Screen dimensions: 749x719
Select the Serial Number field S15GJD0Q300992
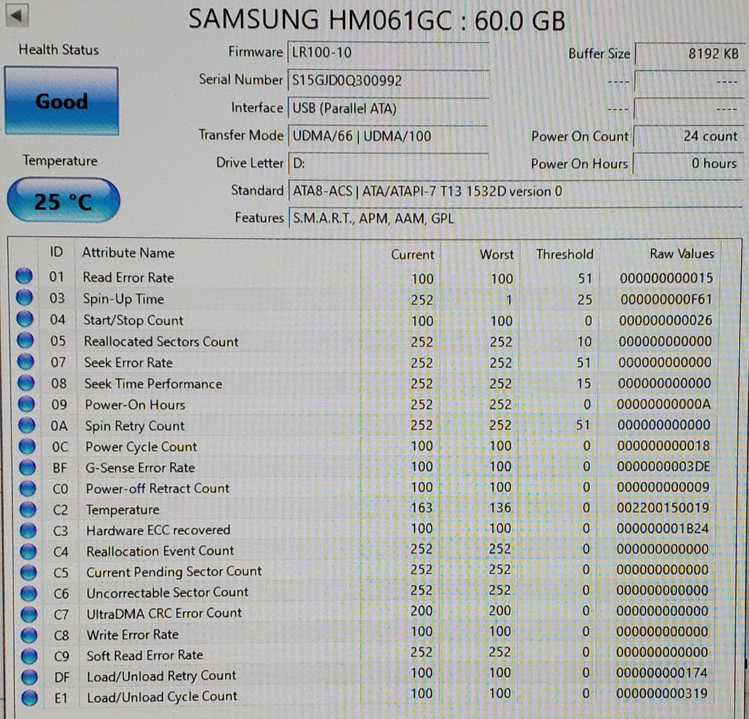click(388, 80)
